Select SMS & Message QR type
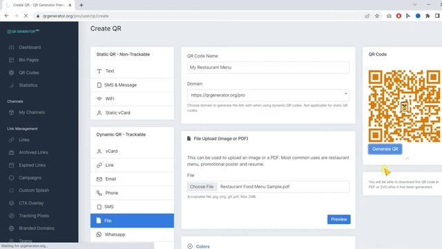The image size is (442, 249). (132, 85)
